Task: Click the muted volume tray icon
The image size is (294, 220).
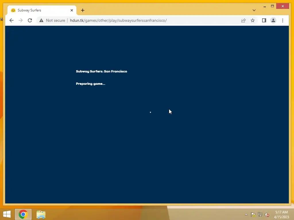Action: [x=267, y=215]
